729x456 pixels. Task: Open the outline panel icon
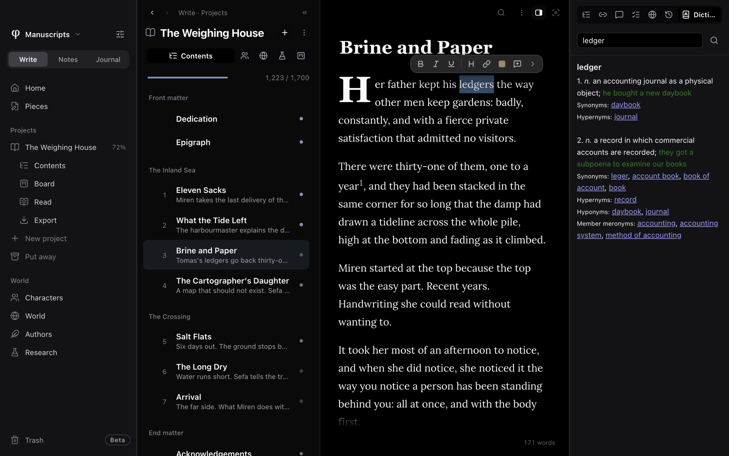(586, 15)
